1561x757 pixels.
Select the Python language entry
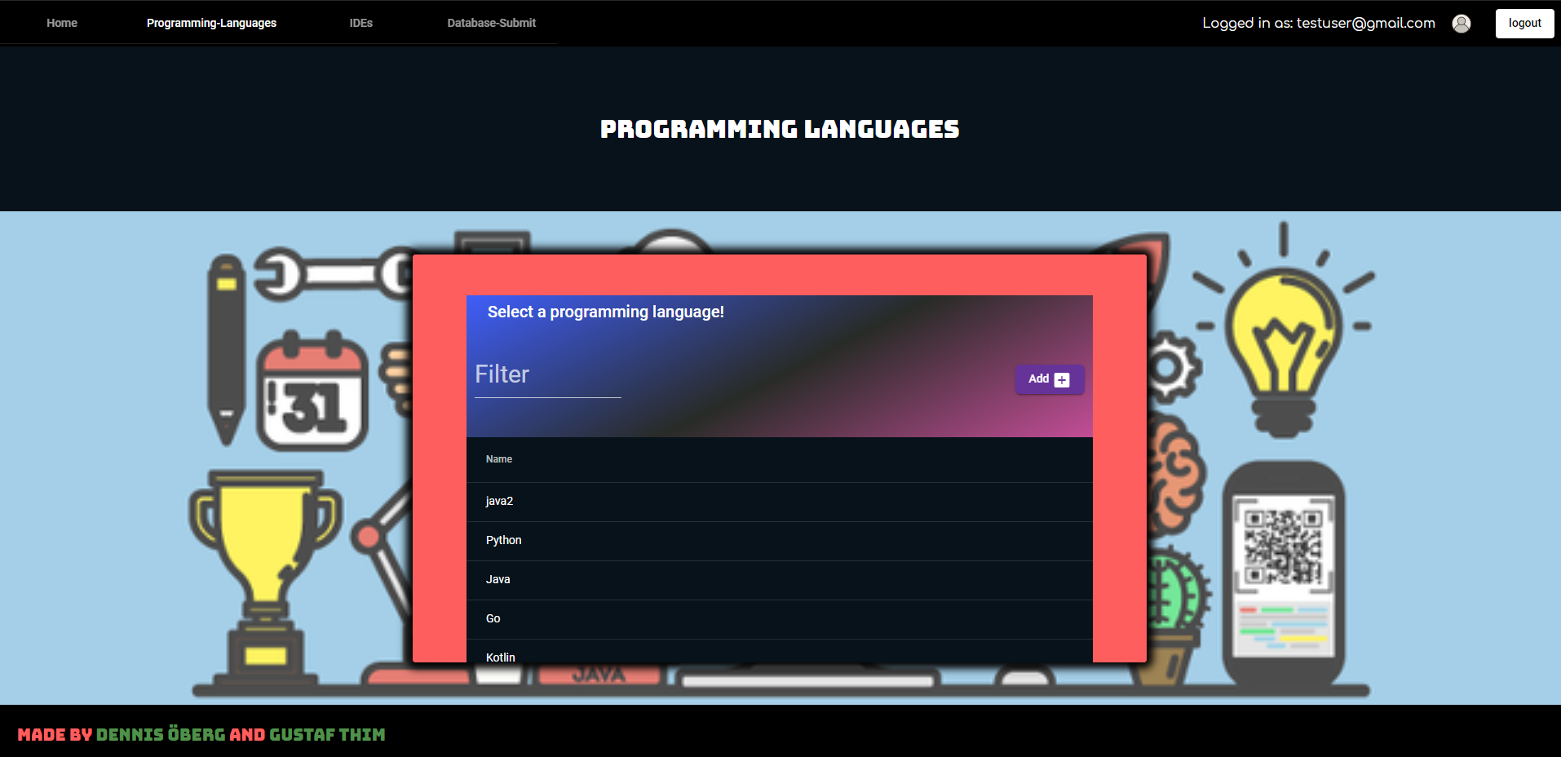(x=503, y=540)
